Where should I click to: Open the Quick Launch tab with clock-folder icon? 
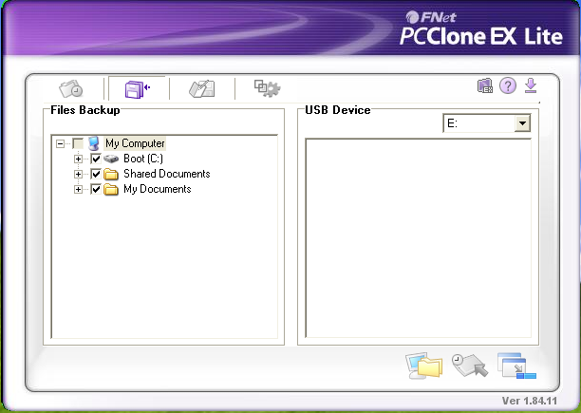click(x=71, y=88)
